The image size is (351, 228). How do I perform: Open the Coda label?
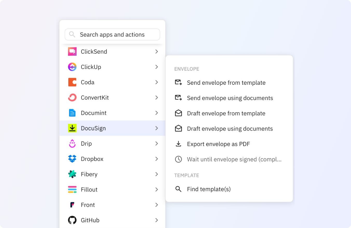(87, 82)
